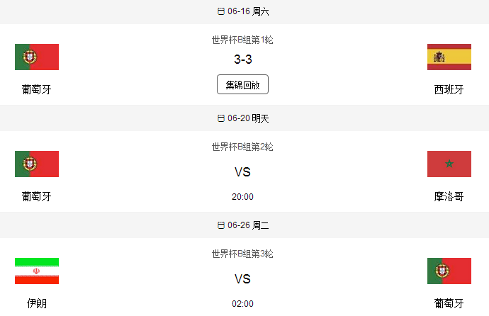Viewport: 489px width, 316px height.
Task: Click VS in Portugal-Morocco match
Action: tap(242, 171)
